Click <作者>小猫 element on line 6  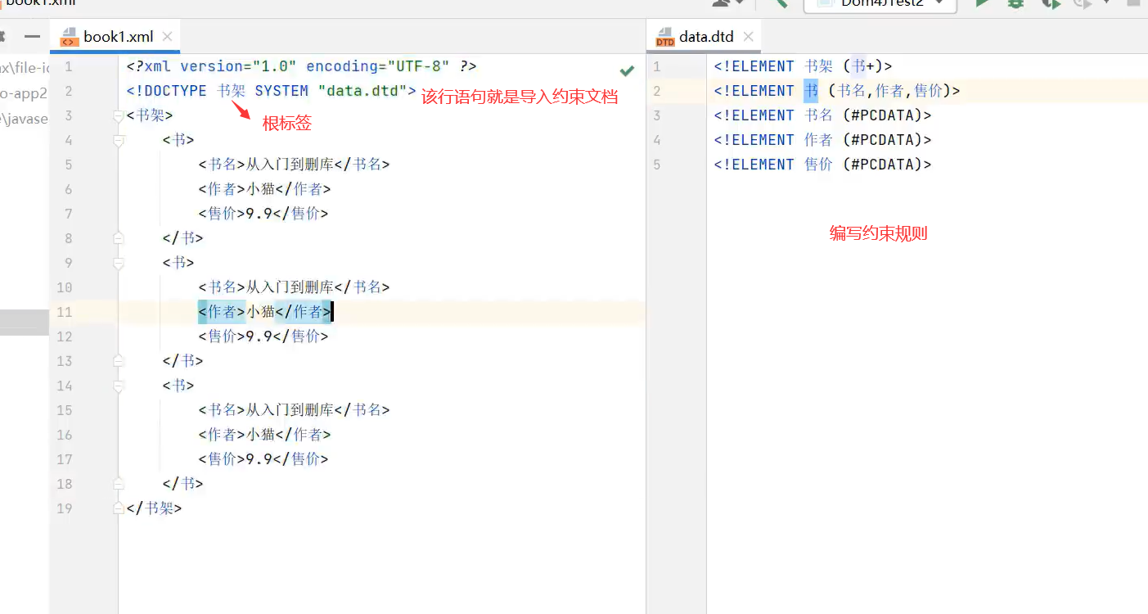264,189
